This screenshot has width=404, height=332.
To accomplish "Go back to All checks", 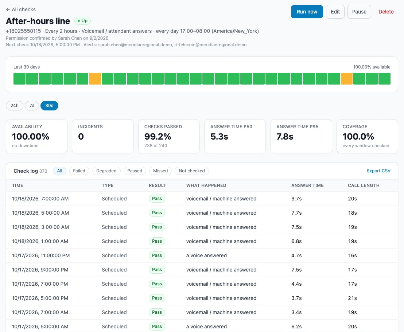I will [x=21, y=9].
